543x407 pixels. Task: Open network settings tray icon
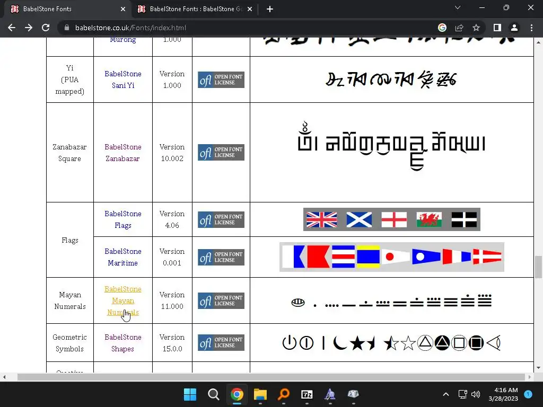click(462, 394)
